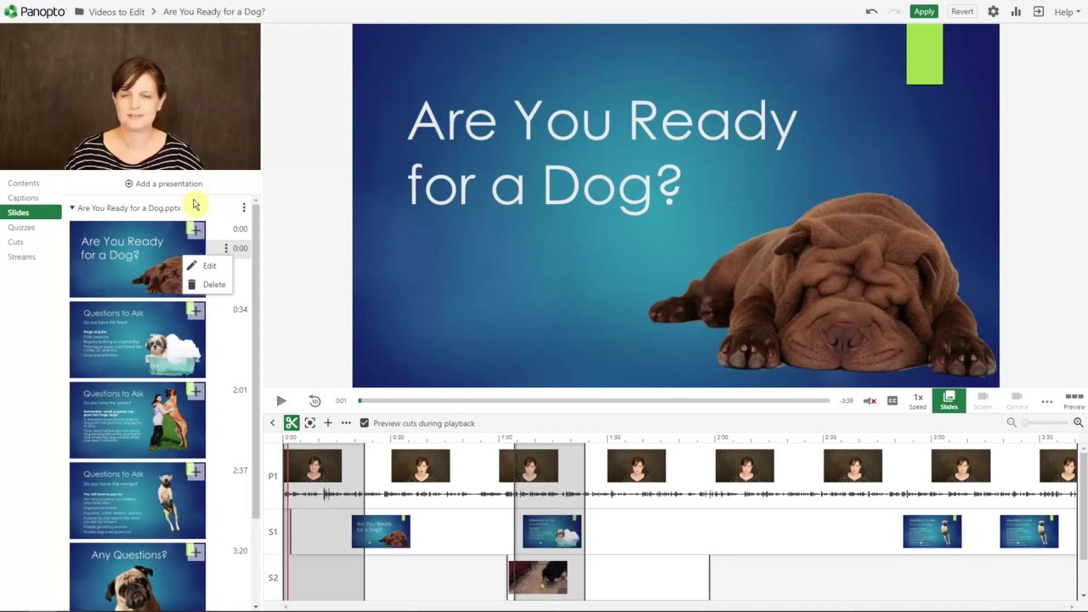
Task: Open the Help dropdown
Action: tap(1068, 12)
